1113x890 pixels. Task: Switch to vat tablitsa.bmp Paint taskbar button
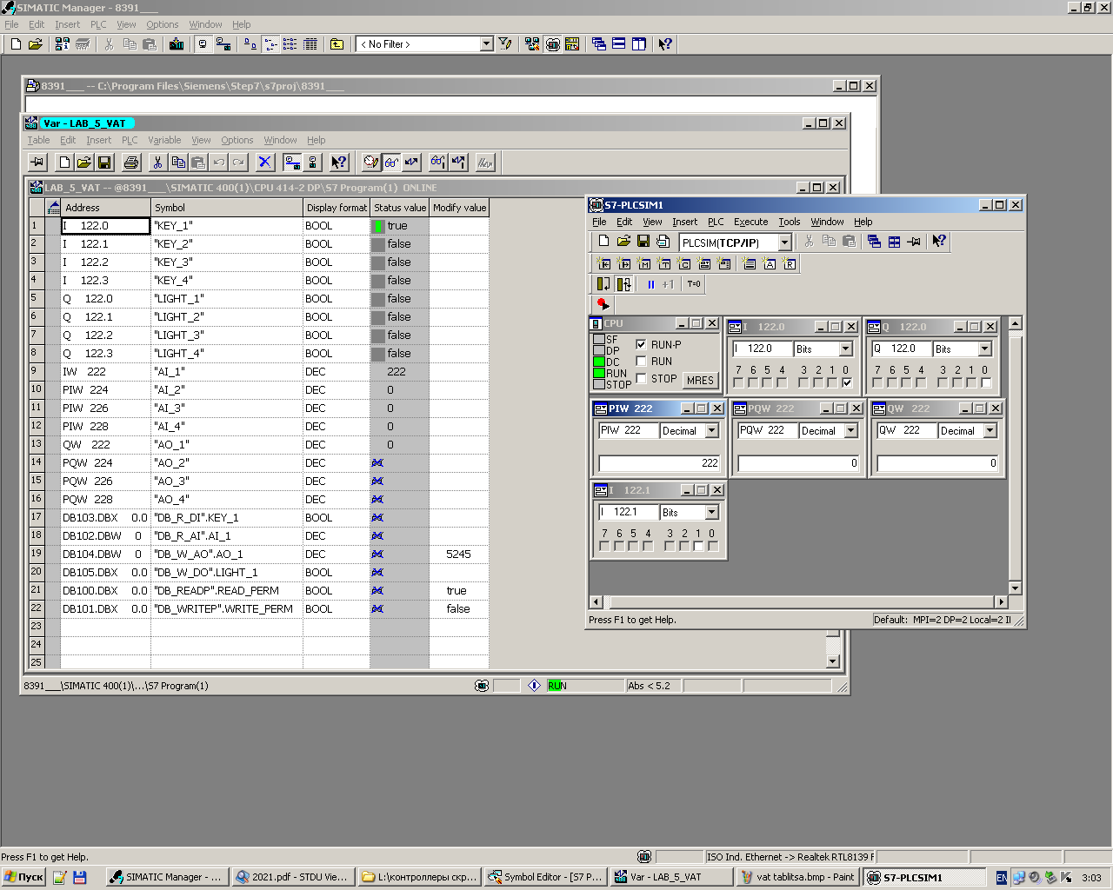point(796,877)
